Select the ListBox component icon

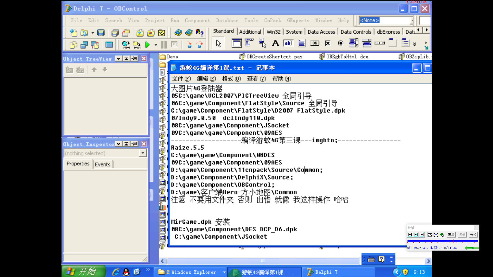point(354,43)
